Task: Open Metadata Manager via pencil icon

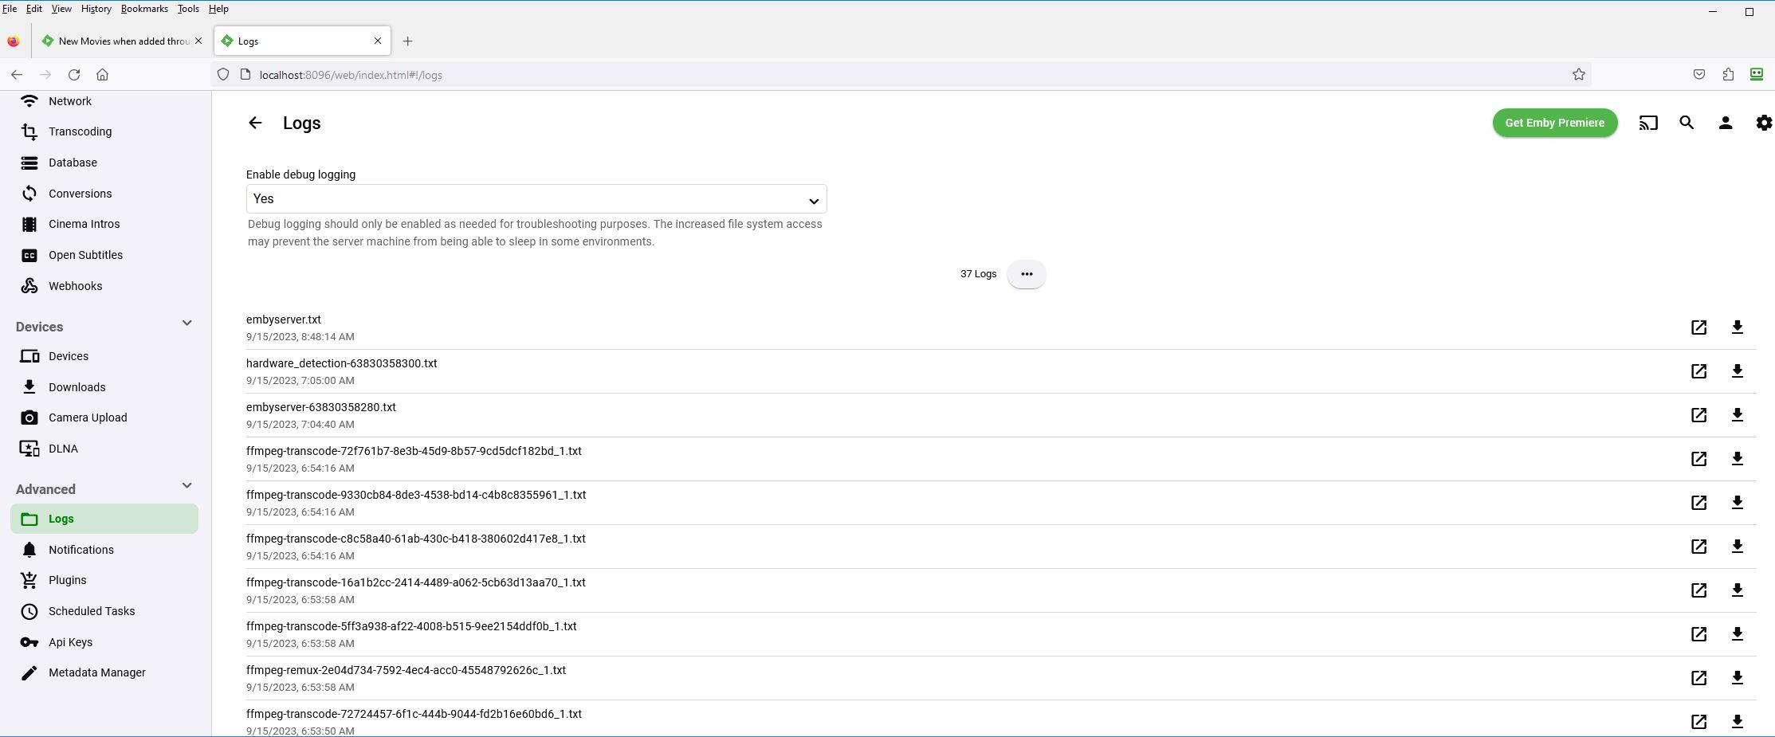Action: 29,672
